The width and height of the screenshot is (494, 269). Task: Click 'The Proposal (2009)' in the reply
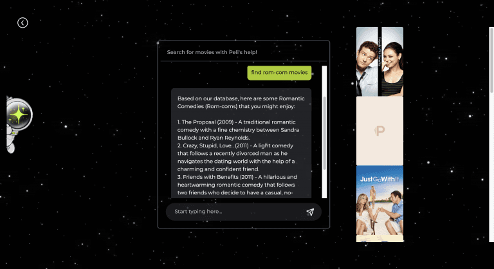pyautogui.click(x=208, y=122)
